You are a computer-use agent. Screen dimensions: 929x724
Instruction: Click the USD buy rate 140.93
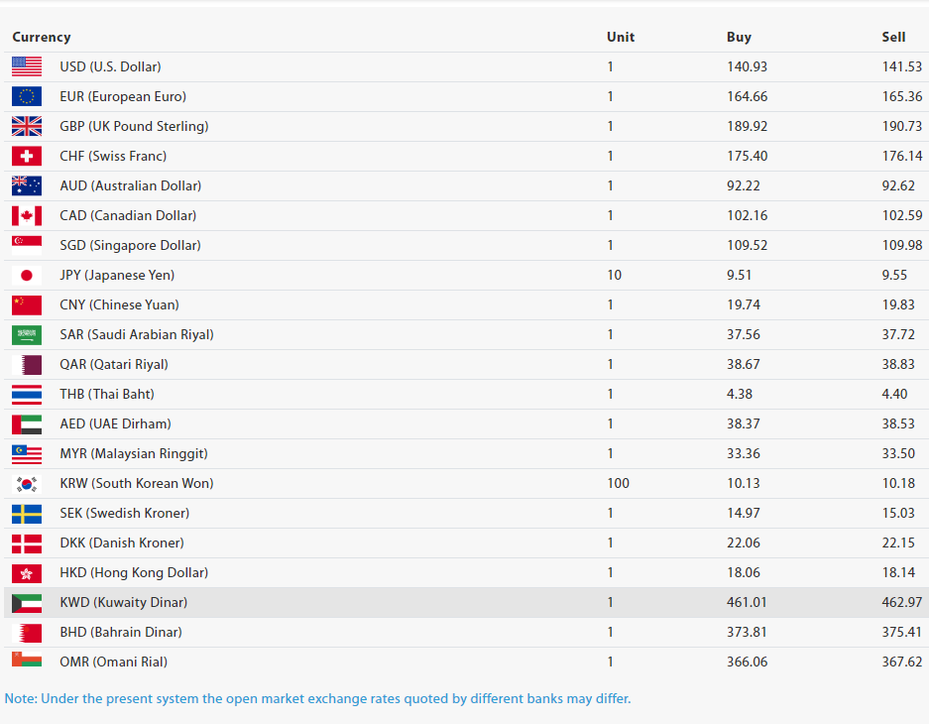[747, 66]
